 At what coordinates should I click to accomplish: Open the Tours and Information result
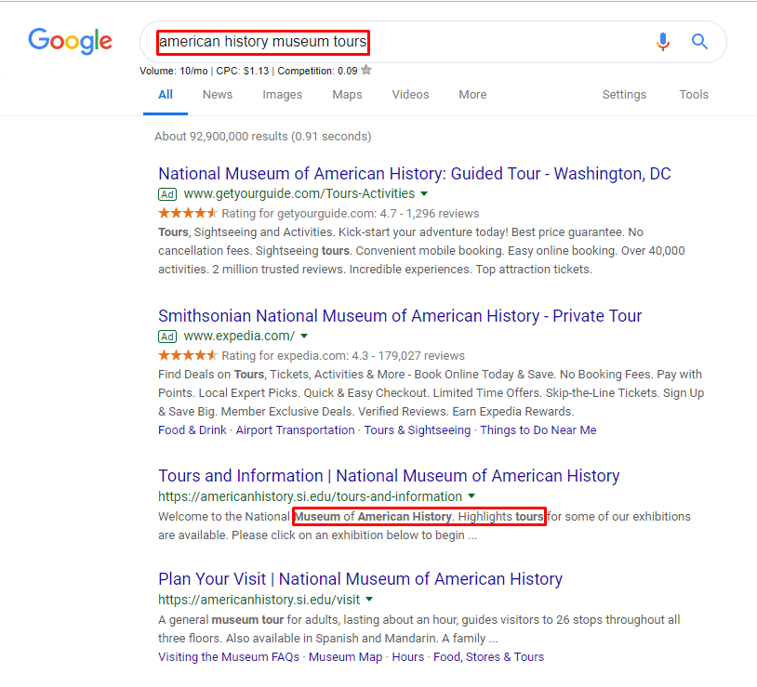pyautogui.click(x=389, y=476)
